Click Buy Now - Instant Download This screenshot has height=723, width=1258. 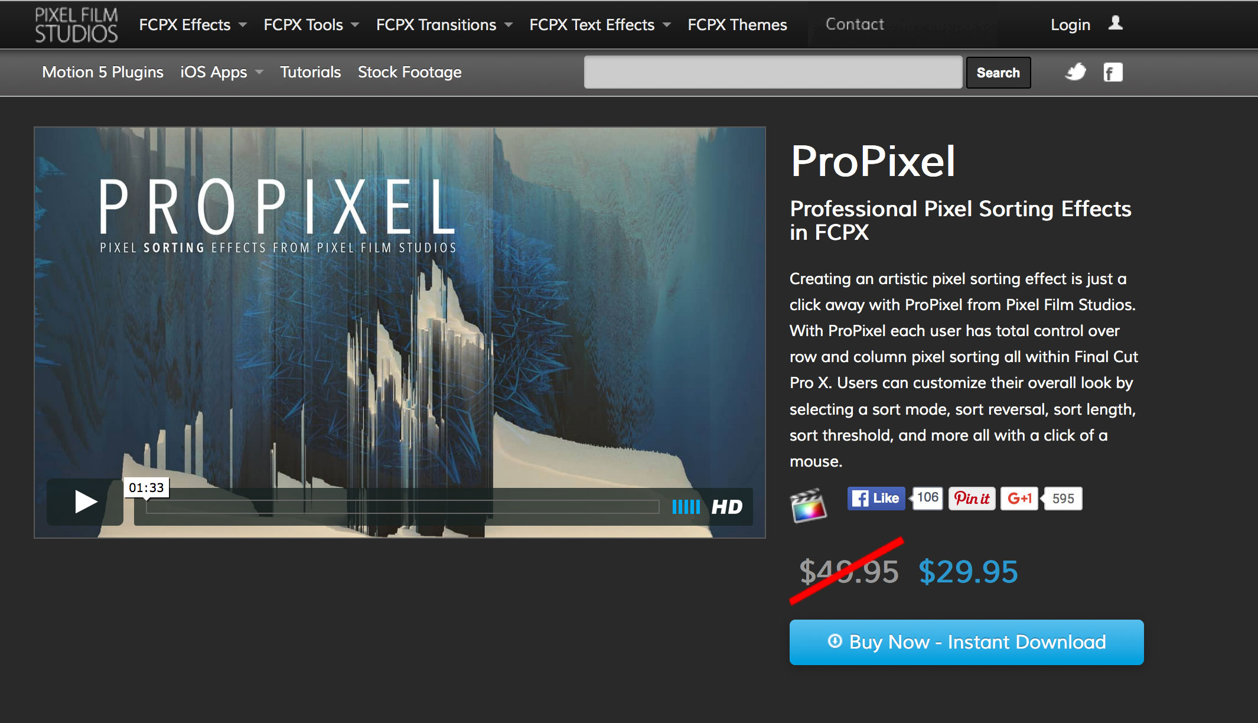tap(966, 642)
